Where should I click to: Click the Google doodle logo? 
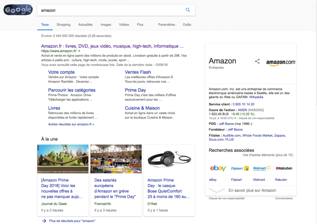point(18,10)
